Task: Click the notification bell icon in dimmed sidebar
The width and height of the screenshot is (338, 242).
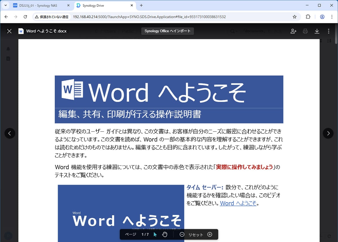Action: [x=8, y=49]
